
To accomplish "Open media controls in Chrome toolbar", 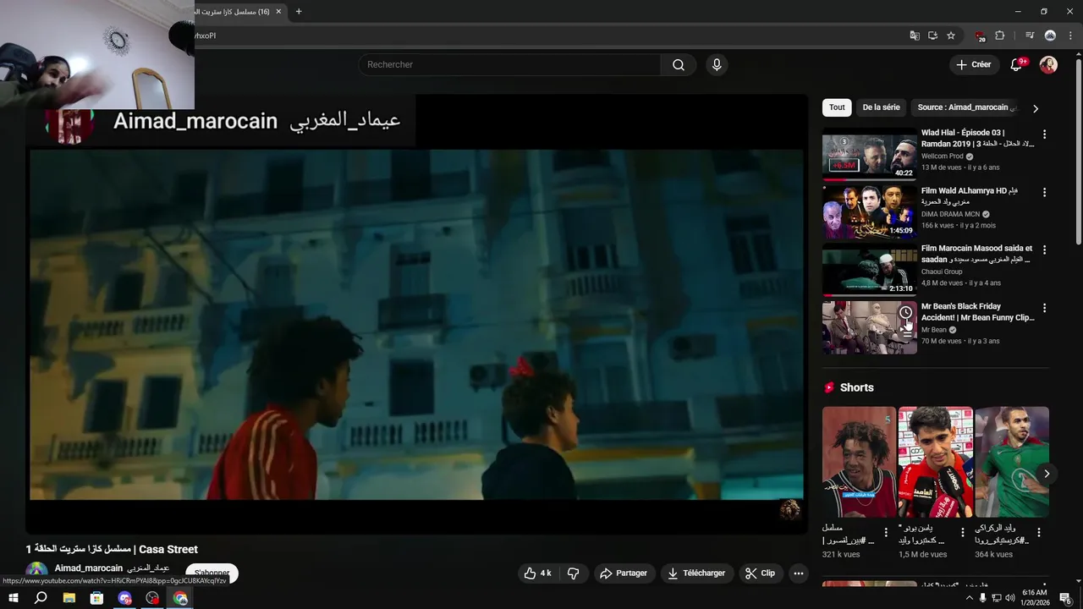I will pos(1030,36).
